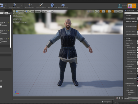Click the column view icon in left panel

pyautogui.click(x=7, y=13)
